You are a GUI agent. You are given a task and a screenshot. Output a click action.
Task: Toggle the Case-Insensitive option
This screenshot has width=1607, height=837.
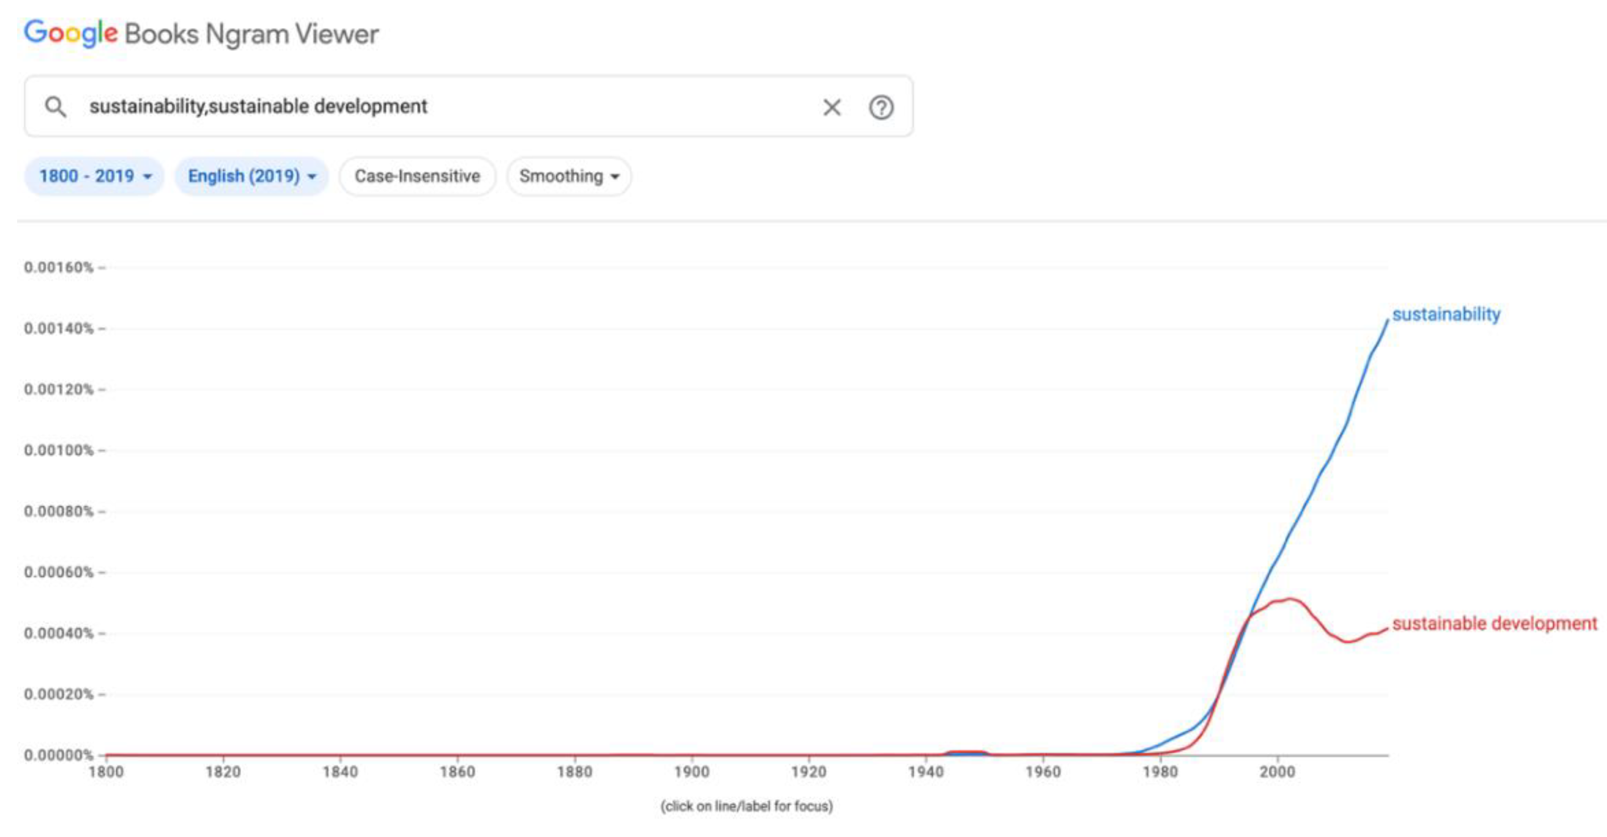pyautogui.click(x=417, y=176)
